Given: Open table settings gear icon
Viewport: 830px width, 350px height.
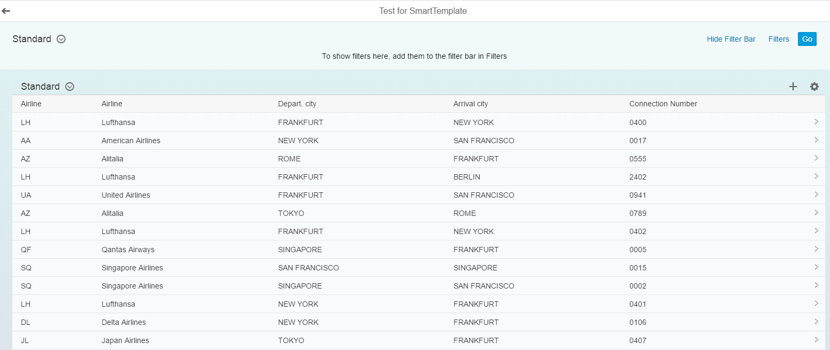Looking at the screenshot, I should click(x=814, y=87).
